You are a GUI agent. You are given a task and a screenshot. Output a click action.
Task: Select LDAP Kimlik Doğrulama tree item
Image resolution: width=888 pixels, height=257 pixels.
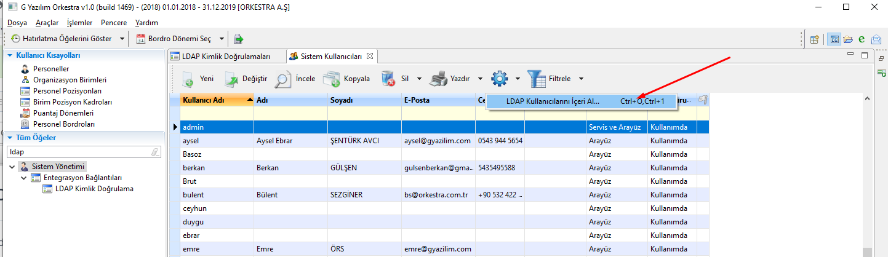click(x=94, y=189)
